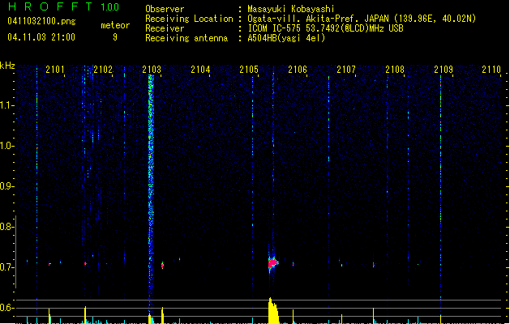Click the 1.1 kHz frequency tick label

[x=6, y=105]
